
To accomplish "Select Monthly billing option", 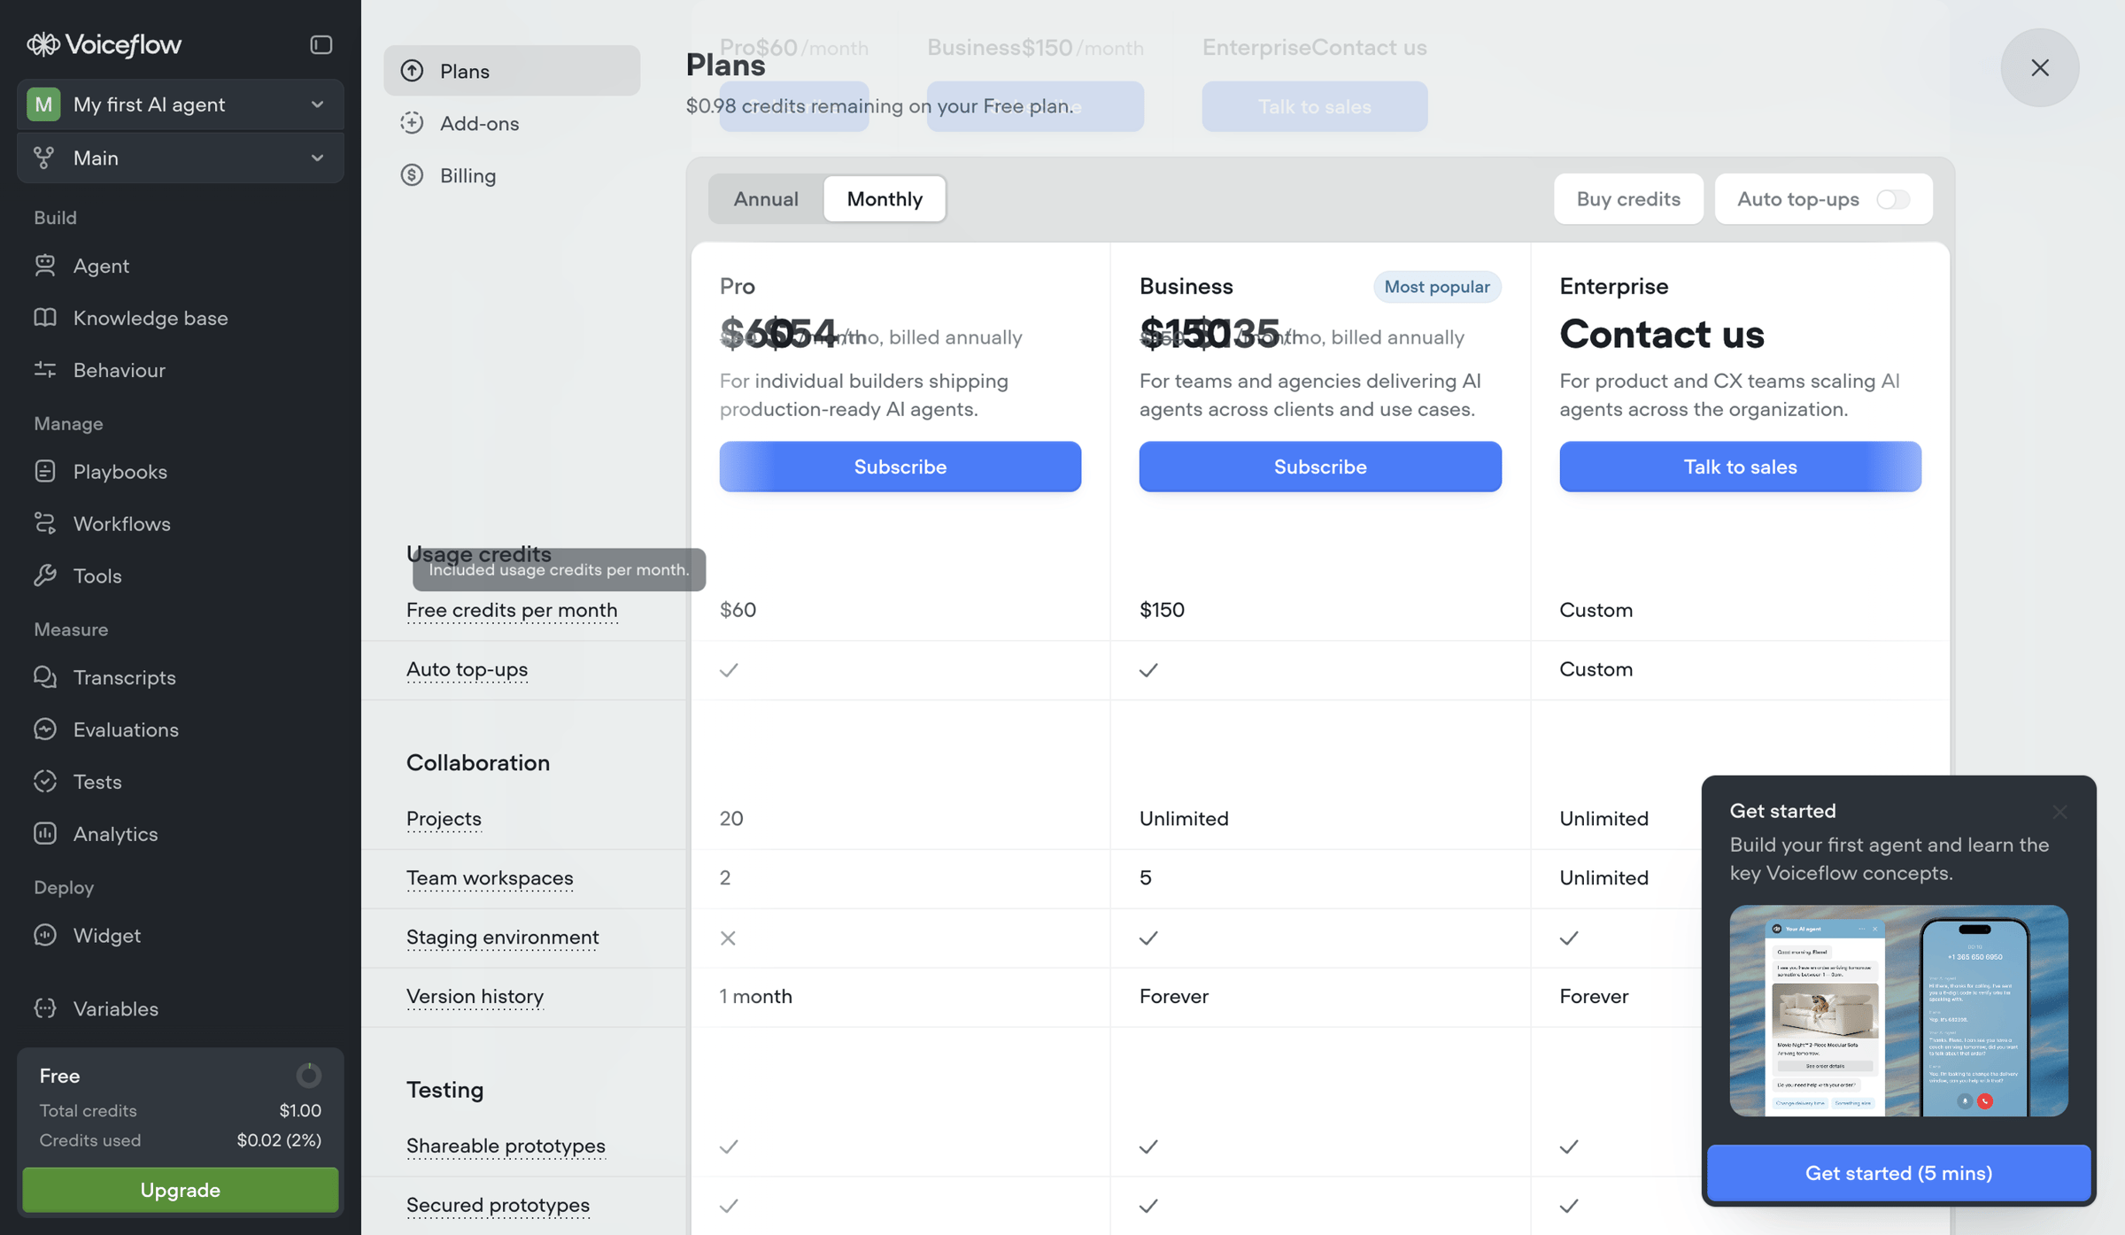I will point(885,199).
